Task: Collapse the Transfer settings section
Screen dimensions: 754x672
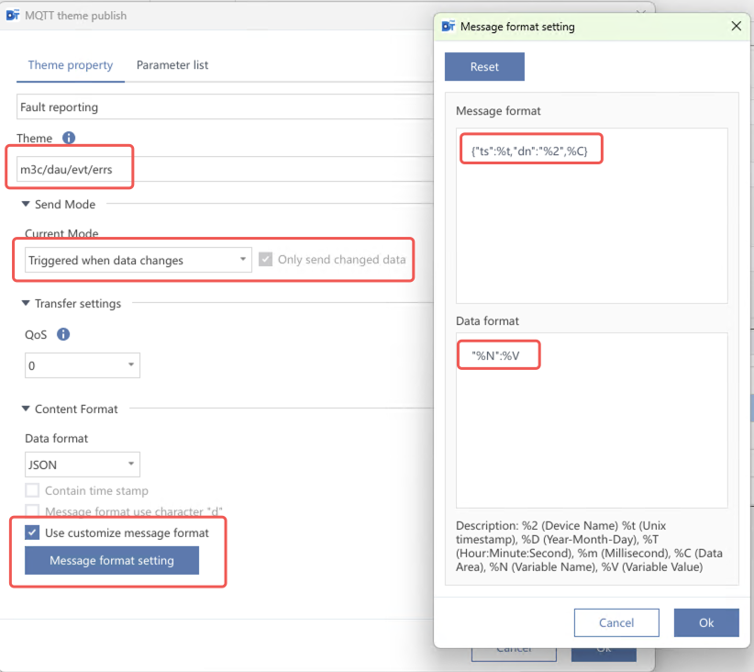Action: [26, 304]
